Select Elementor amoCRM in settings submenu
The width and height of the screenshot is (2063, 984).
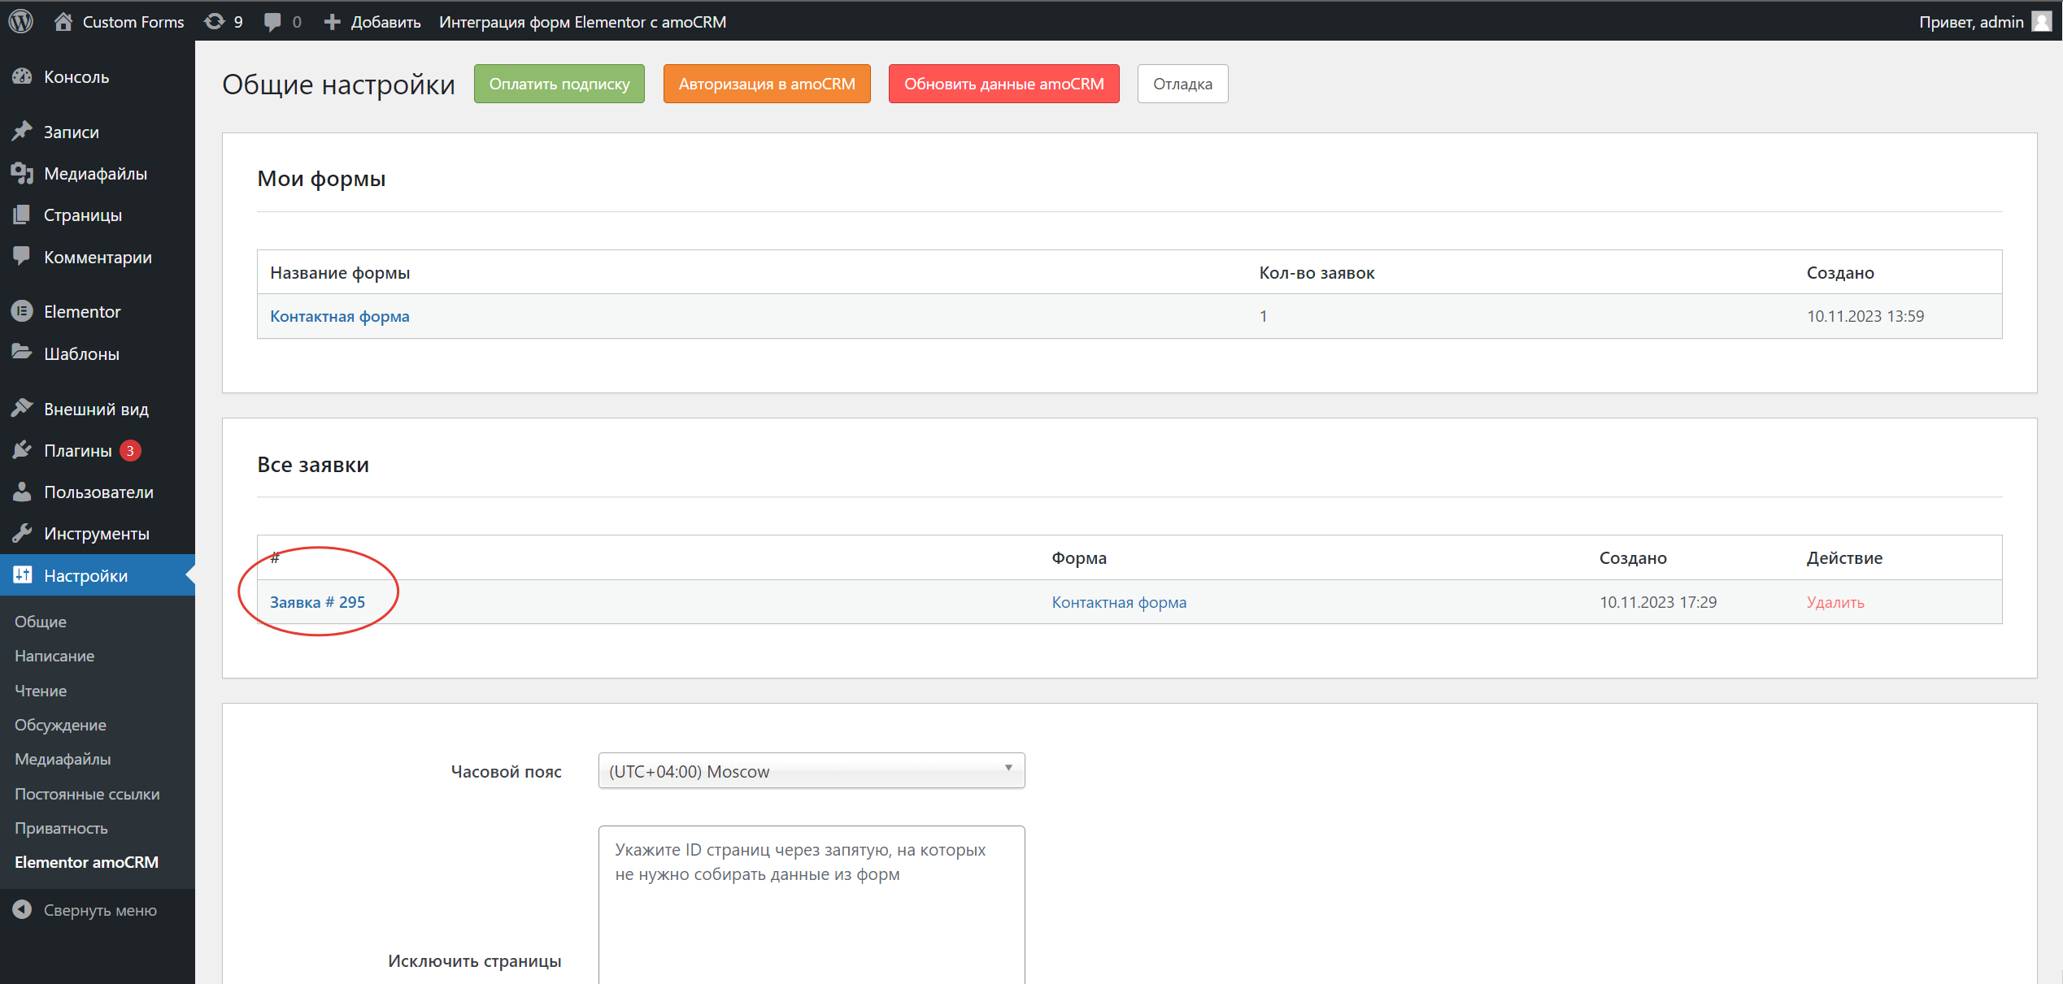click(x=87, y=861)
